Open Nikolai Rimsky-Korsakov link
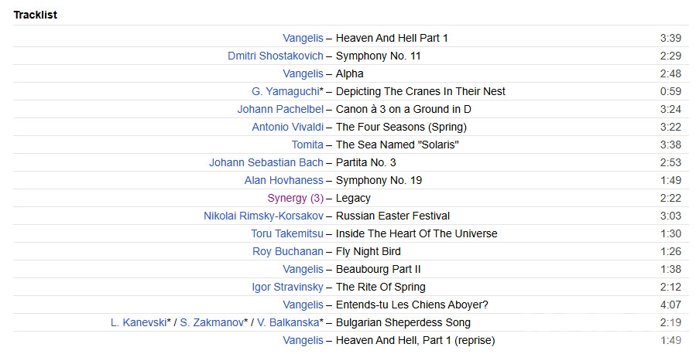696x354 pixels. coord(264,216)
